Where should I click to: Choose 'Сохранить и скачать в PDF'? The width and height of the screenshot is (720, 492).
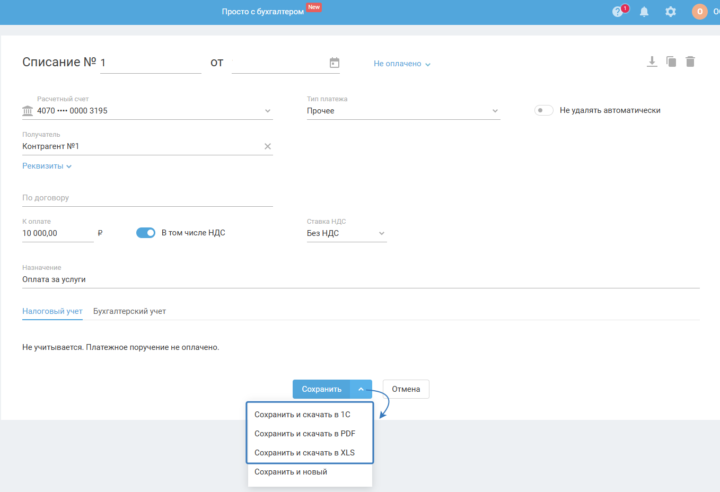pyautogui.click(x=310, y=434)
